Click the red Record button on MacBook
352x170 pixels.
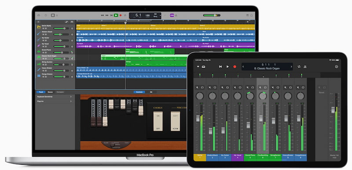121,15
